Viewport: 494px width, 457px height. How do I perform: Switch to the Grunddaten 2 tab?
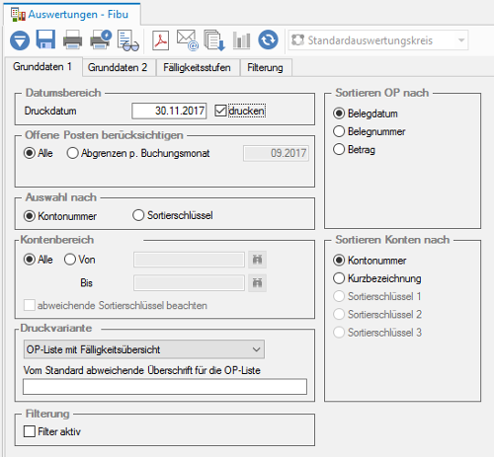(x=118, y=67)
